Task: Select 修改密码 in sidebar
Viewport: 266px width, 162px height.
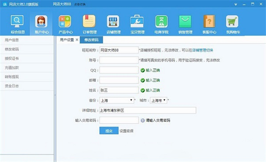Action: click(27, 49)
